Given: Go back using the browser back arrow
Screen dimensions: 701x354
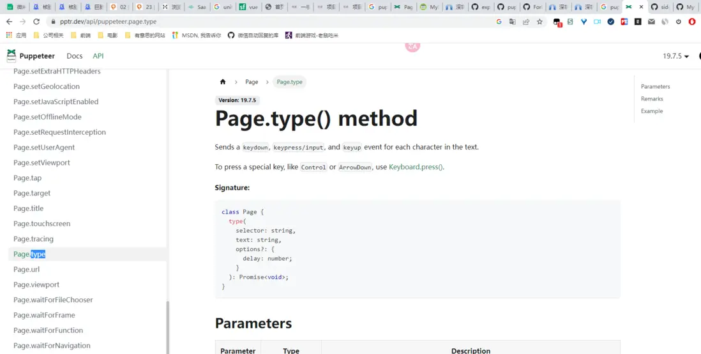Looking at the screenshot, I should [x=9, y=22].
